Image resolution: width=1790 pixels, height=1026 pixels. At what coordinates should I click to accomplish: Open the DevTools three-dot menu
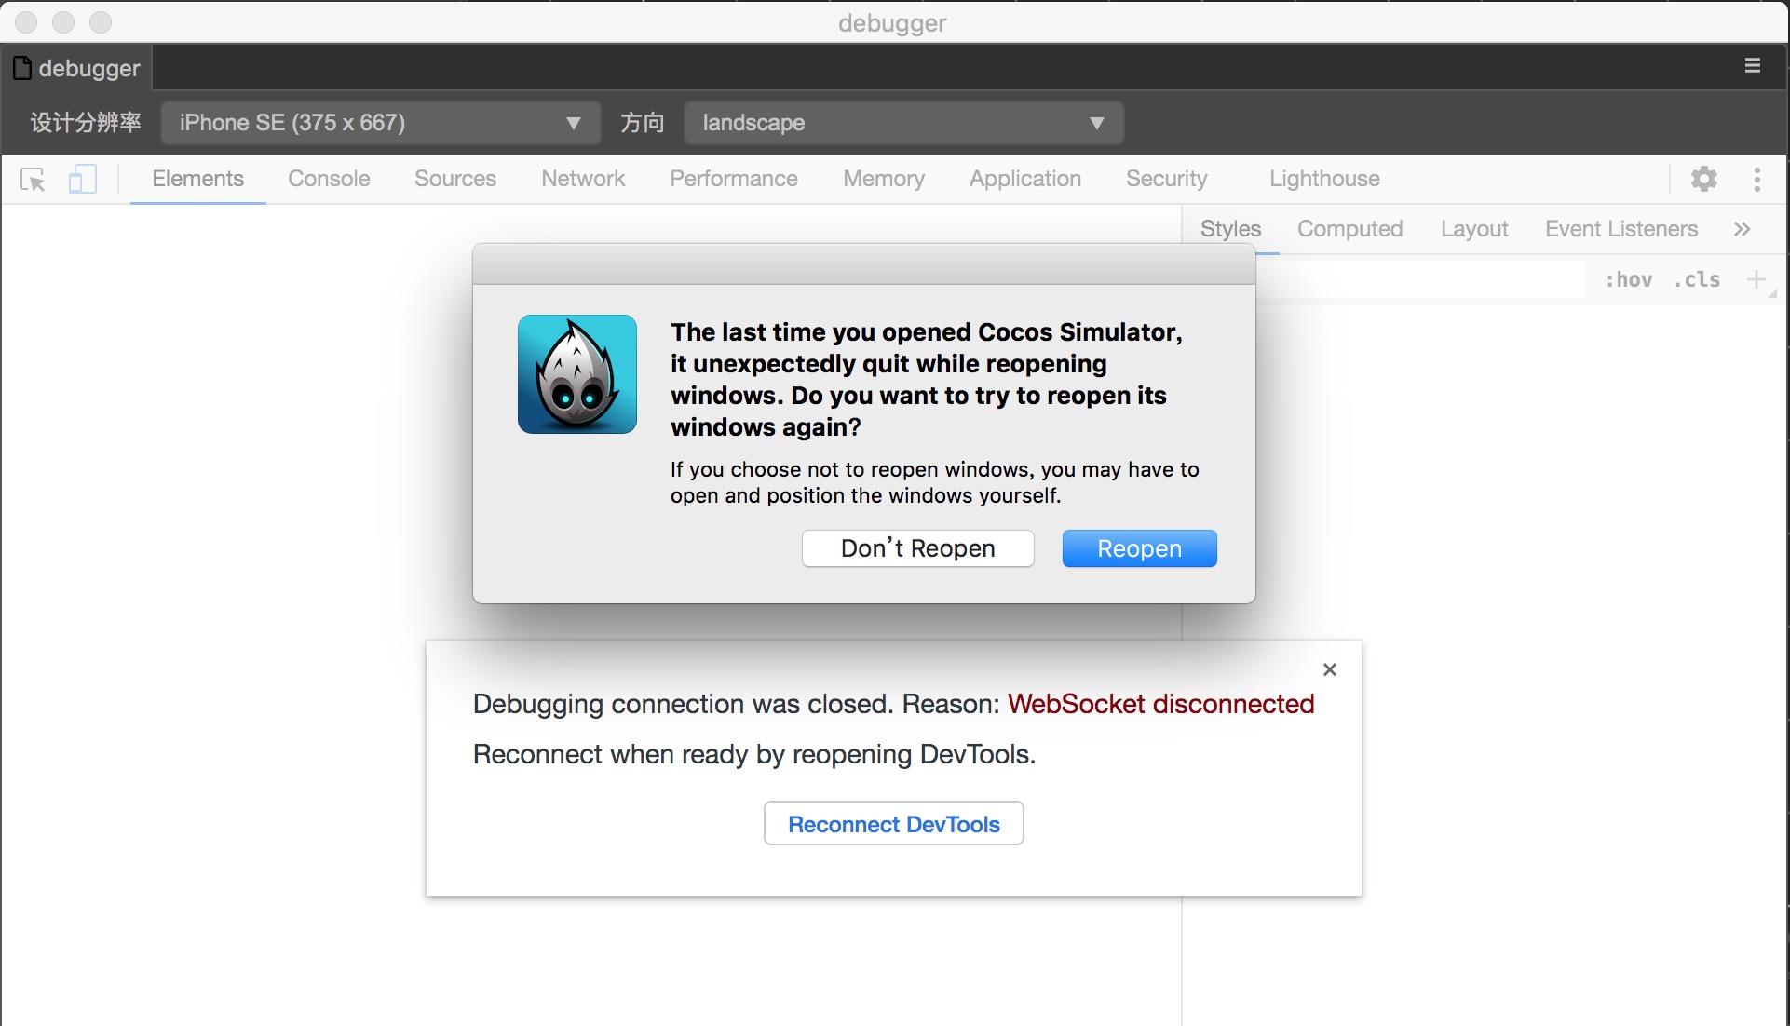click(1756, 179)
